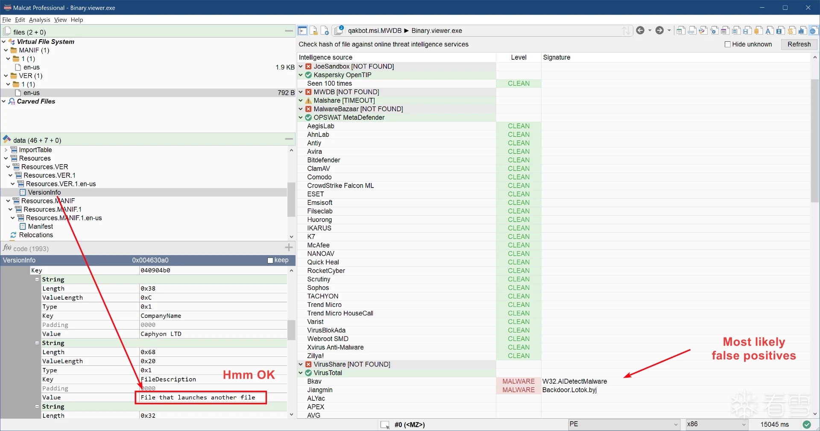
Task: Click the green status check icon
Action: (x=807, y=424)
